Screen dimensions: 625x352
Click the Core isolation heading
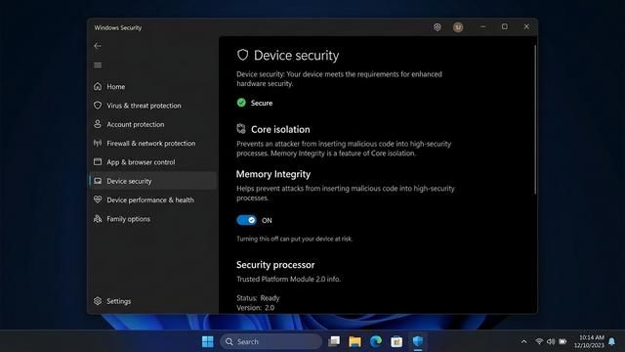[280, 129]
